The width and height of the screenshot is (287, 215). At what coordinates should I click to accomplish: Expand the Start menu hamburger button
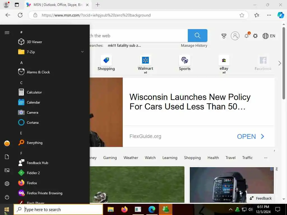[7, 32]
